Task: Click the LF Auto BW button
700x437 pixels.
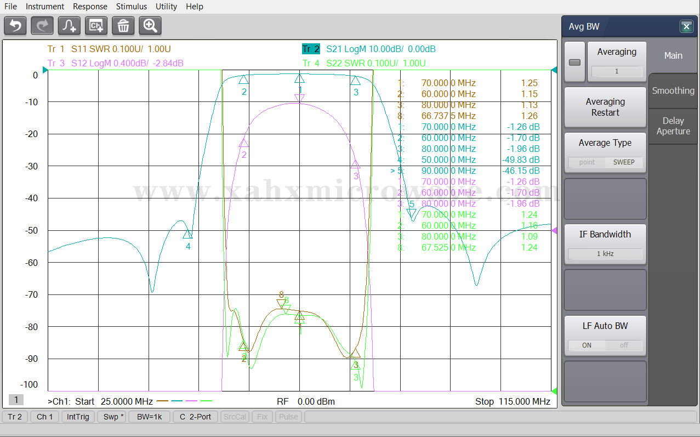Action: click(605, 336)
